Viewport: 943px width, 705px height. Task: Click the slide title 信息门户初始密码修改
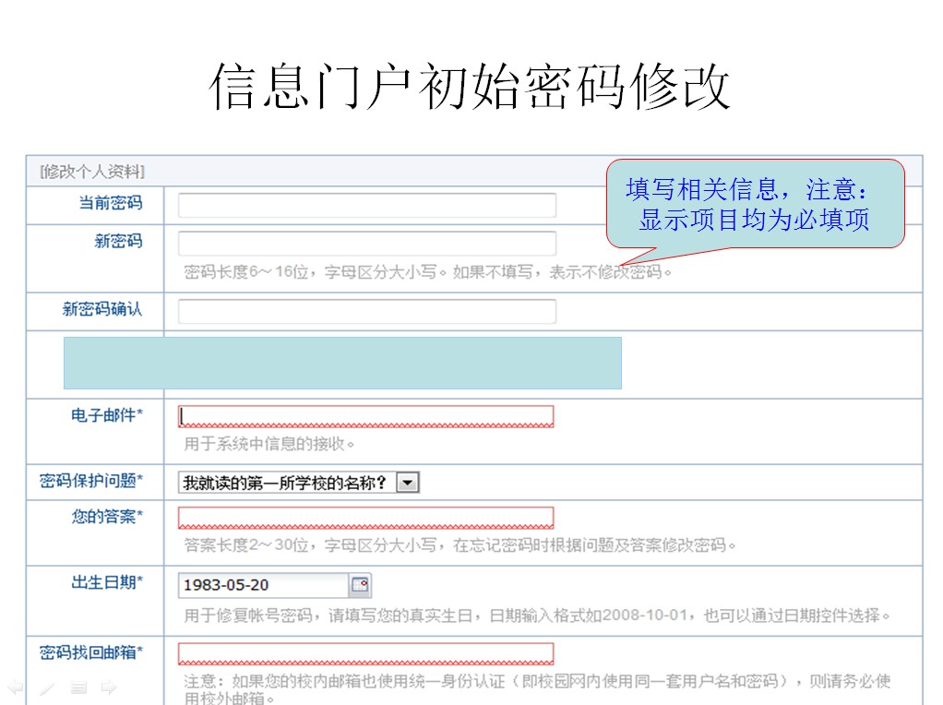coord(471,88)
